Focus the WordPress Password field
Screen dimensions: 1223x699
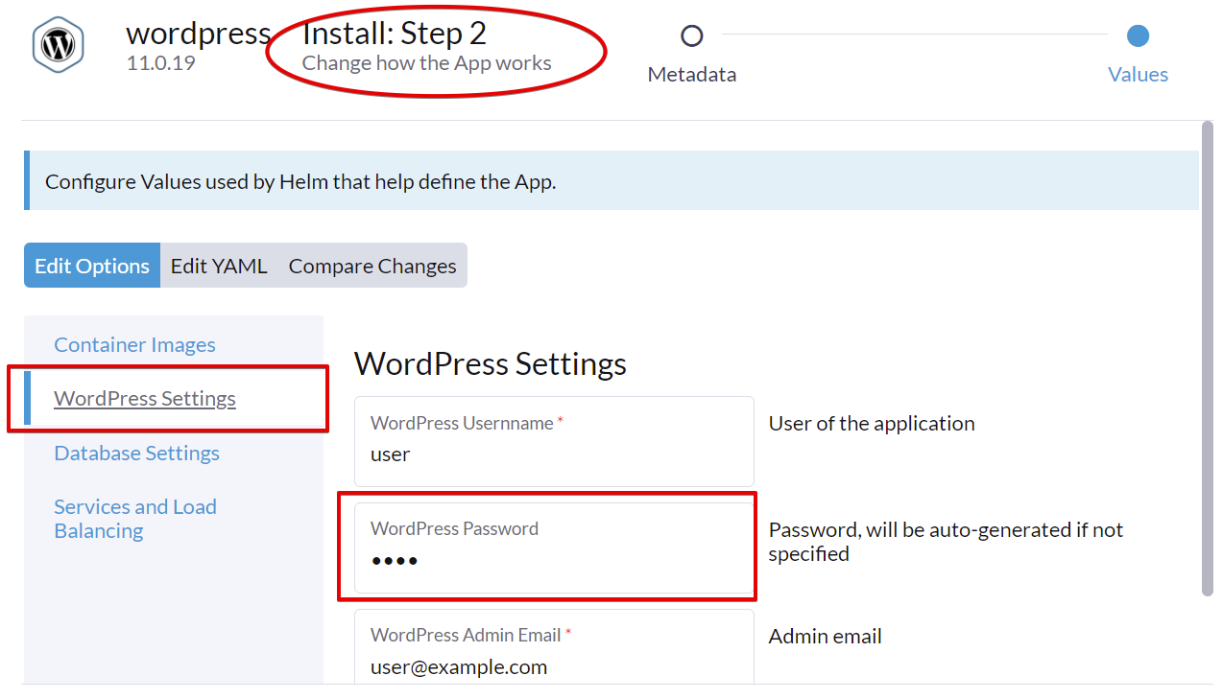point(554,548)
